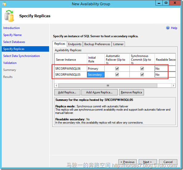Go to the Specify Name page
Image resolution: width=183 pixels, height=170 pixels.
(12, 35)
